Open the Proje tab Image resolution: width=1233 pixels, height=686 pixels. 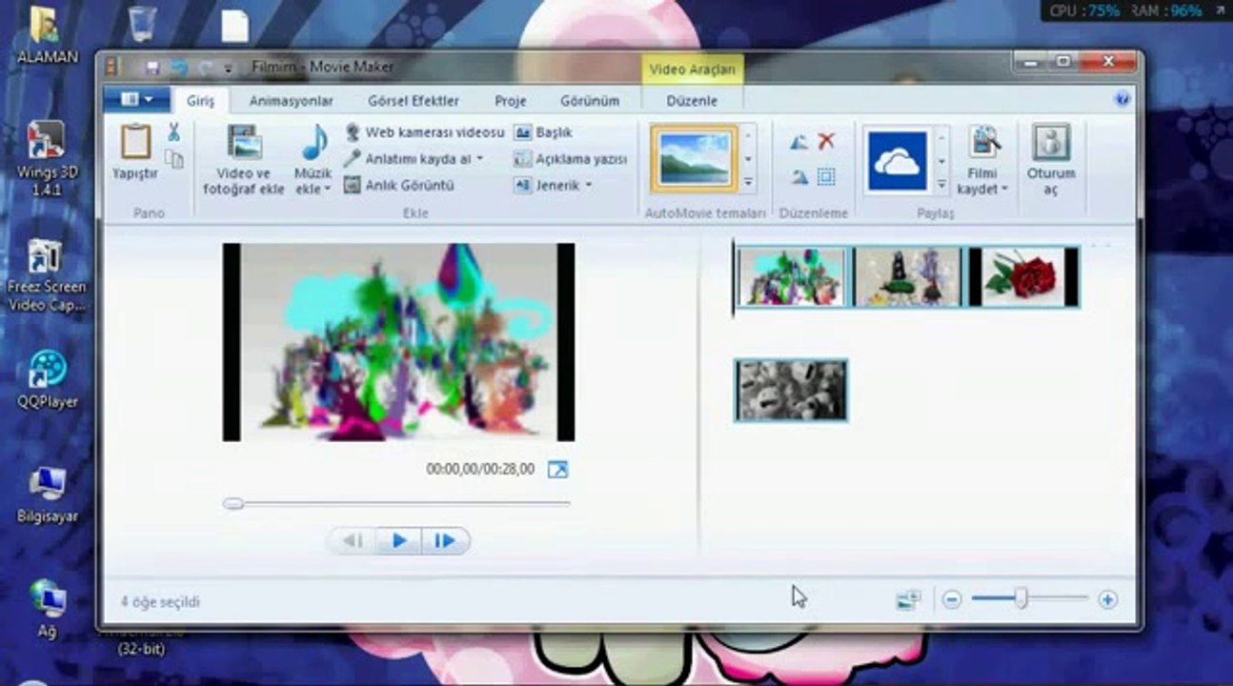click(x=511, y=100)
